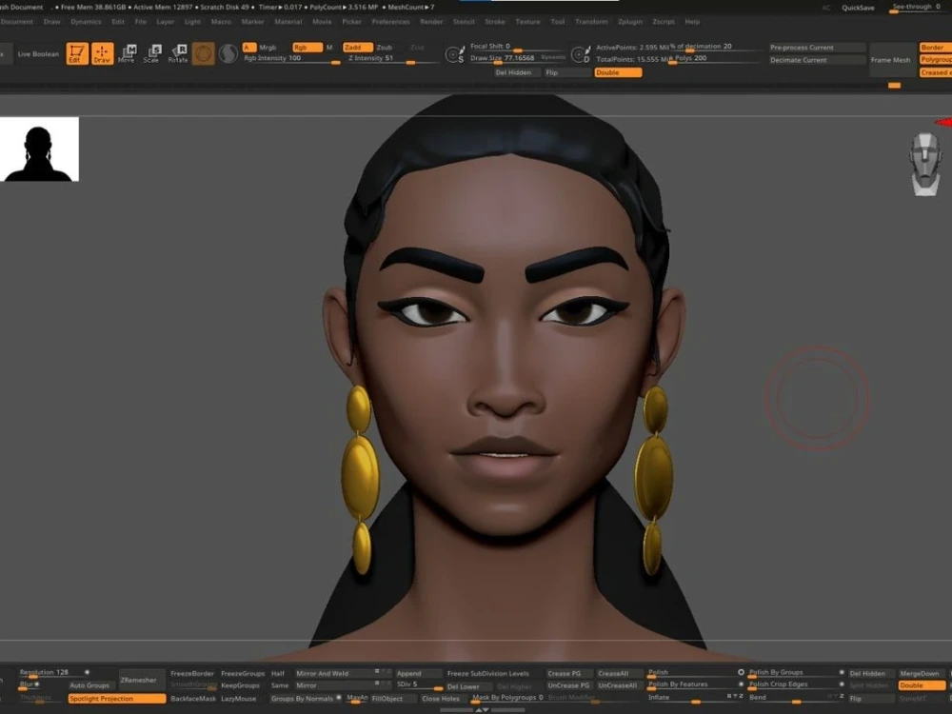Enable the Mrgb mode
Image resolution: width=952 pixels, height=714 pixels.
(x=268, y=48)
